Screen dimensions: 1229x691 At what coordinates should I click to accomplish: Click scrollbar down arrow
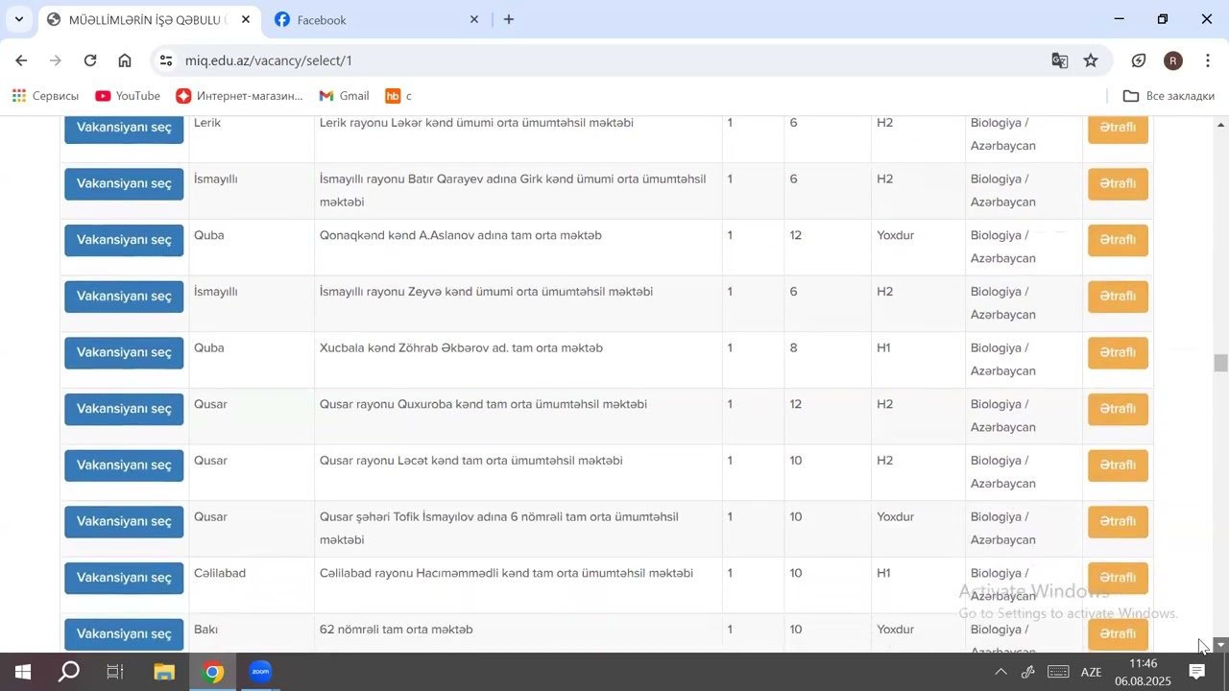coord(1220,645)
